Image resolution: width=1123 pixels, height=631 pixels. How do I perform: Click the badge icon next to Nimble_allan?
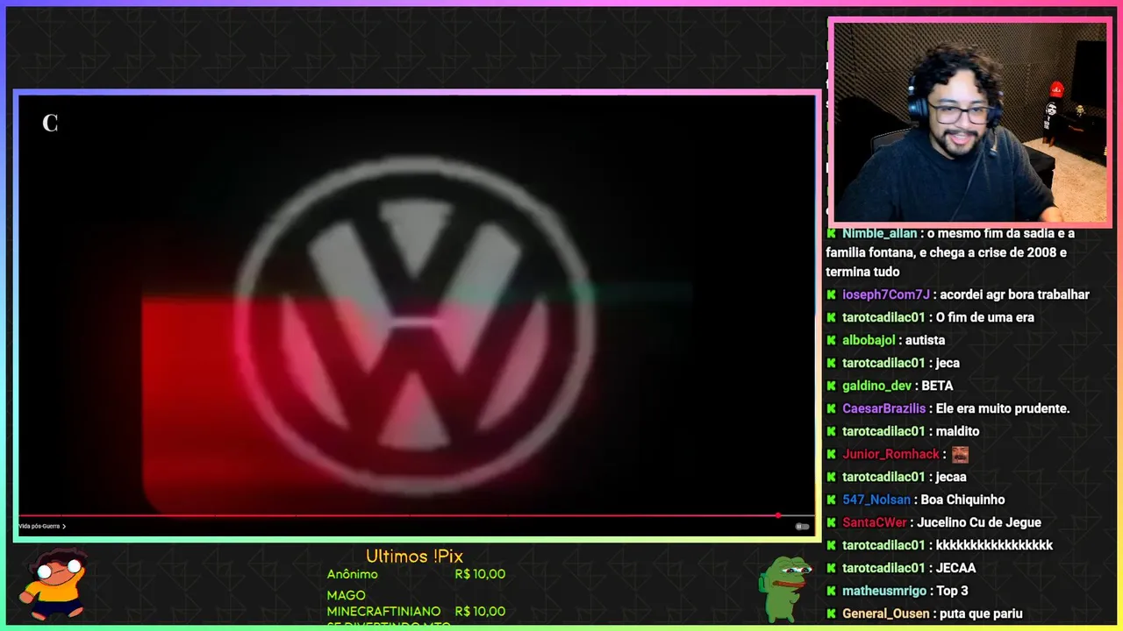831,233
